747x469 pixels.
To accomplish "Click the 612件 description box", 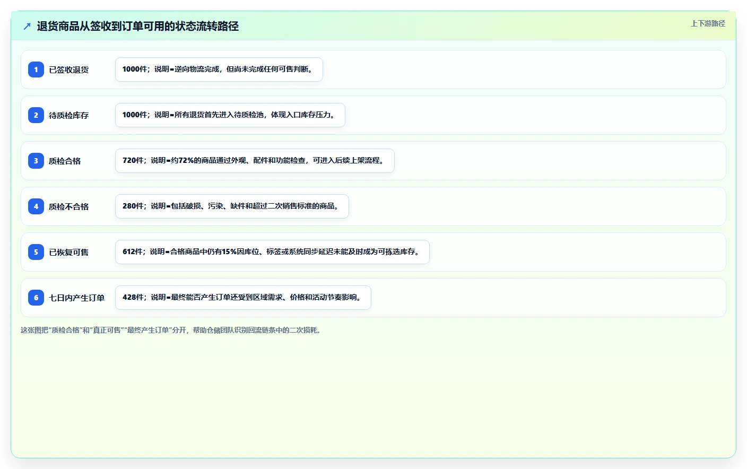I will click(x=272, y=252).
